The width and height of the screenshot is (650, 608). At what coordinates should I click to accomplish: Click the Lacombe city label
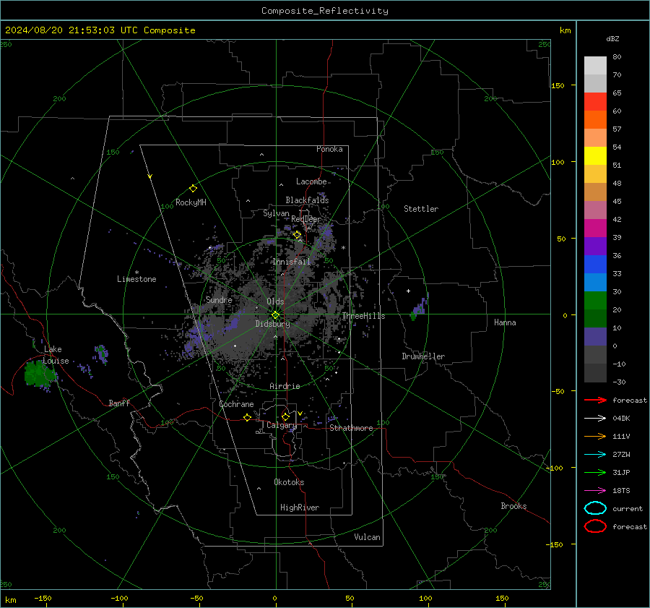coord(311,181)
